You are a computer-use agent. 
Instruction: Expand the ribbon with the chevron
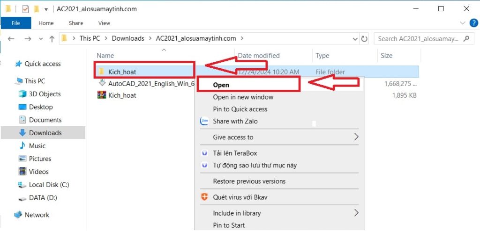click(x=462, y=23)
